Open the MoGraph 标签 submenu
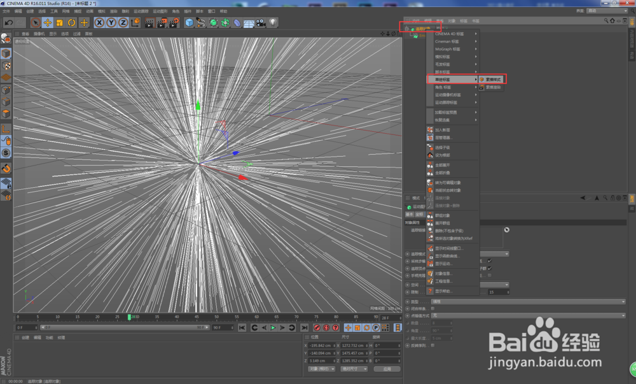Image resolution: width=636 pixels, height=384 pixels. click(x=453, y=49)
